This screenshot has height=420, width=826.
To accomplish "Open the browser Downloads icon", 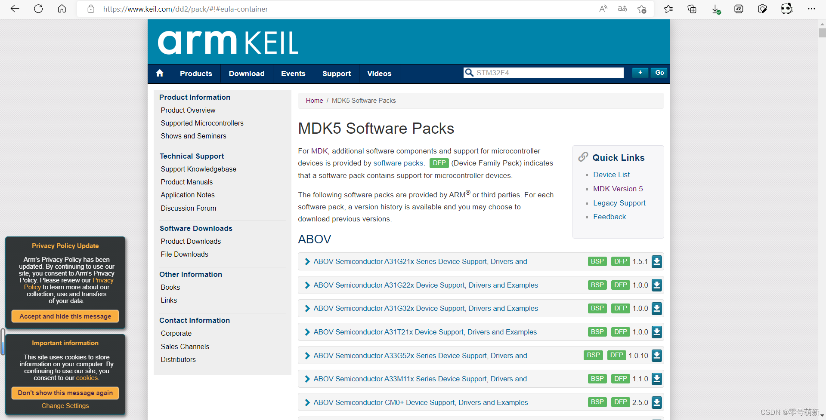I will click(716, 9).
